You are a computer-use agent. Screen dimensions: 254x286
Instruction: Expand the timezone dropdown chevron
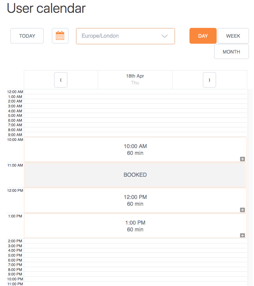164,36
